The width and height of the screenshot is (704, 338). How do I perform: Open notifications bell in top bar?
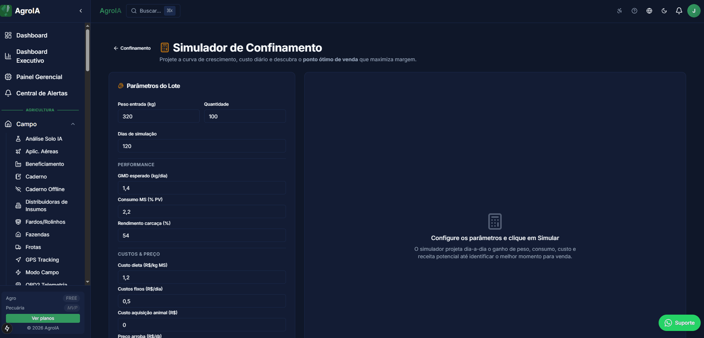[679, 11]
